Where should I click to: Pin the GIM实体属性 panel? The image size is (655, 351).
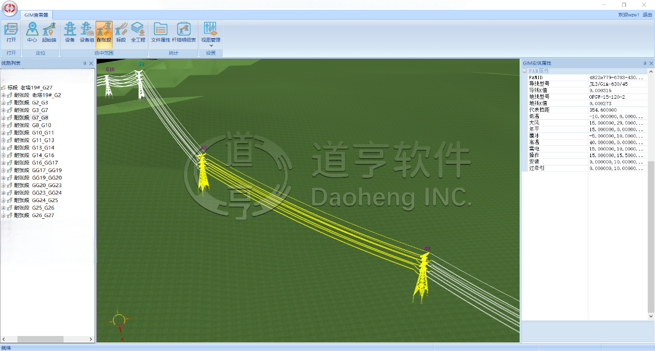645,63
